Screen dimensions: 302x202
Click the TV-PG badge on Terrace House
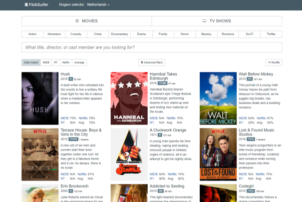click(73, 139)
